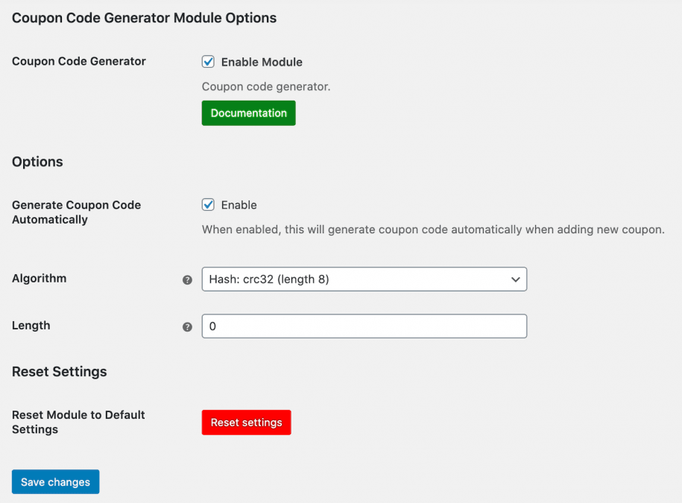Click the Generate Coupon Code Automatically label
The image size is (682, 503).
point(76,212)
